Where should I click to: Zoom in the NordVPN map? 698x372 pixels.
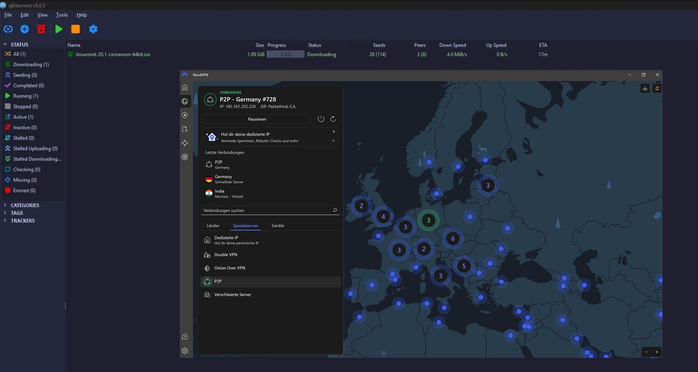click(x=657, y=352)
